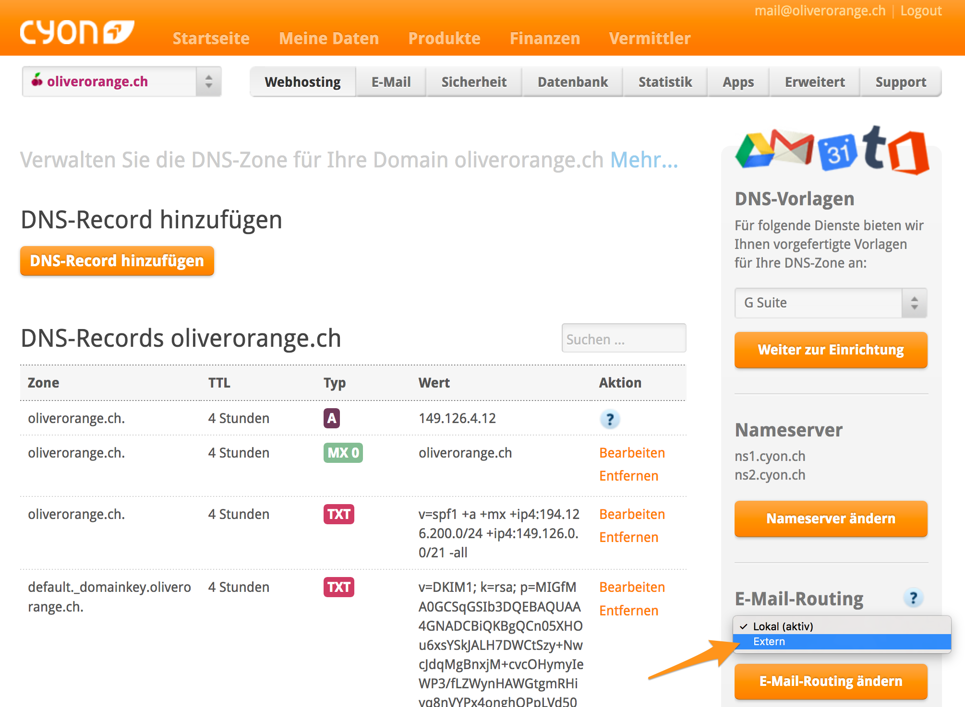
Task: Click the Google Calendar 31 icon
Action: 837,153
